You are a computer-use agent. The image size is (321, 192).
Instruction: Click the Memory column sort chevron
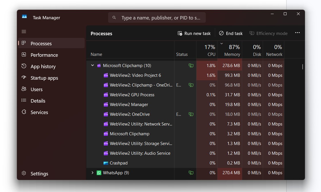221,44
